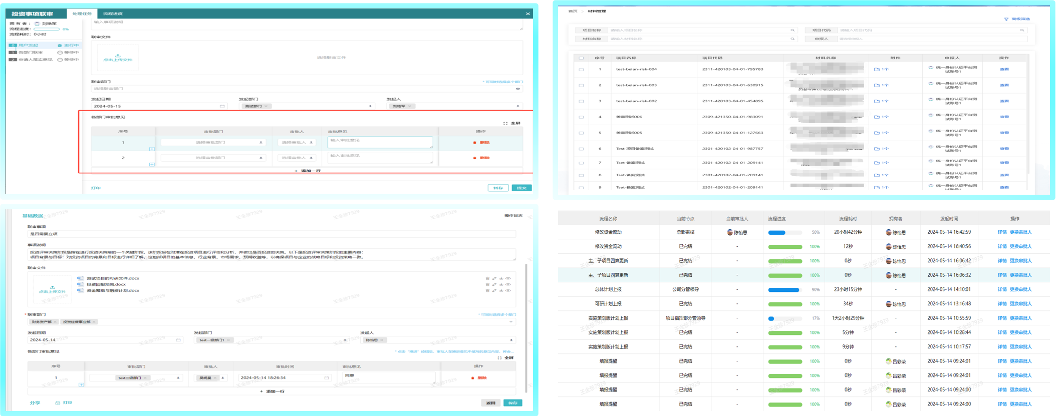Image resolution: width=1056 pixels, height=416 pixels.
Task: Open 选择审批人 dropdown in approval row 1
Action: [297, 143]
